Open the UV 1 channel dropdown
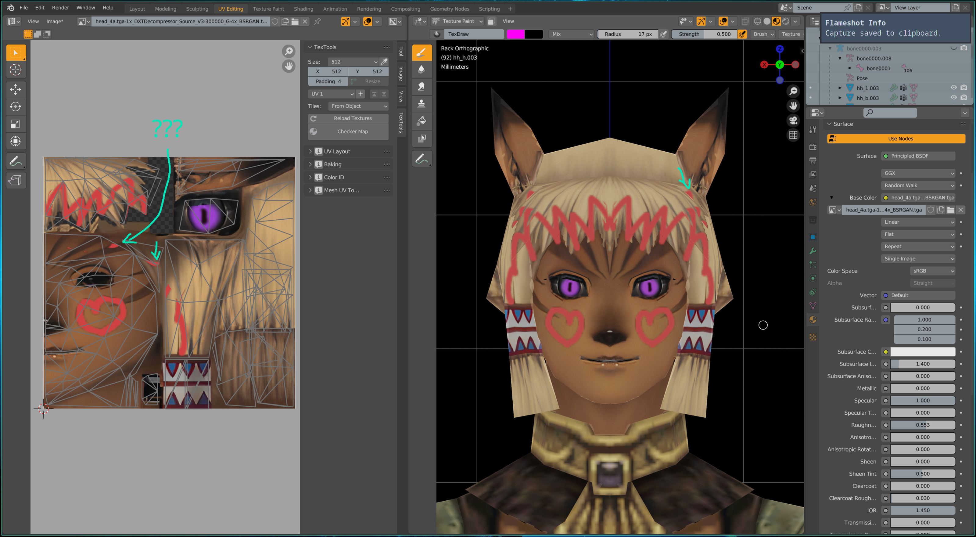The width and height of the screenshot is (976, 537). point(332,94)
